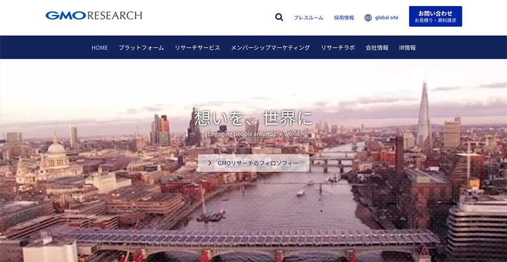This screenshot has width=507, height=262.
Task: Click the GMO Research logo
Action: pyautogui.click(x=94, y=15)
